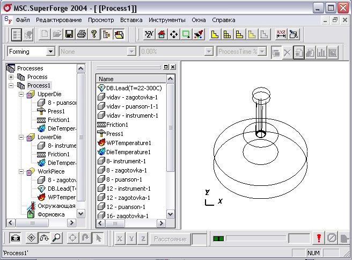Click the paintbrush render colors icon
Image resolution: width=352 pixels, height=260 pixels.
click(x=199, y=34)
